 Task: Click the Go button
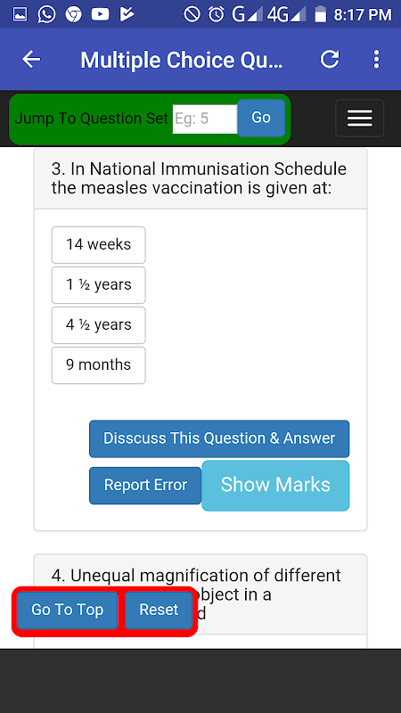[261, 118]
